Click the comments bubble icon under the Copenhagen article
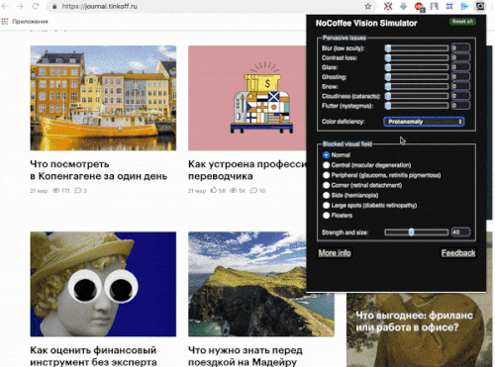Image resolution: width=495 pixels, height=367 pixels. [x=78, y=191]
